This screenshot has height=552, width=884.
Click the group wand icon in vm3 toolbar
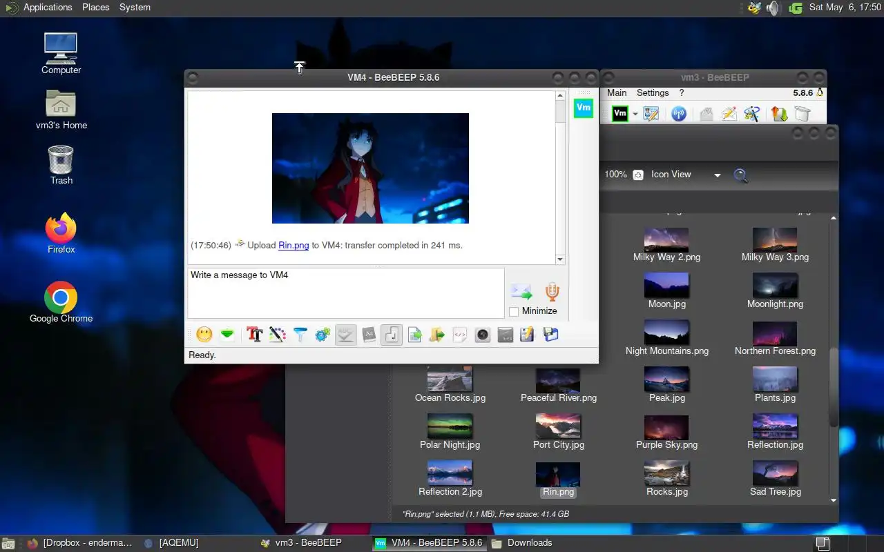tap(751, 114)
